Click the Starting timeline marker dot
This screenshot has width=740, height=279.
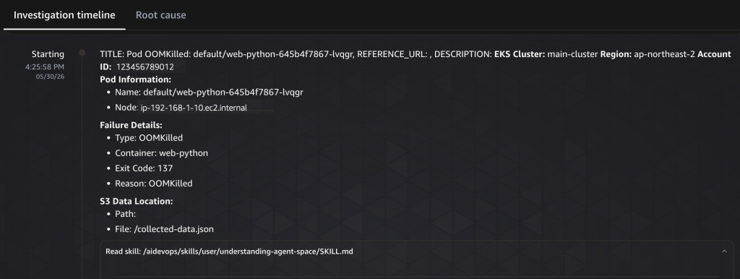(x=82, y=53)
